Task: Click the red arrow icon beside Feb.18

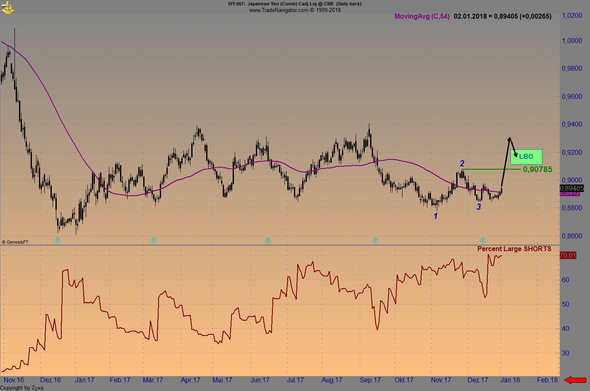Action: tap(576, 380)
